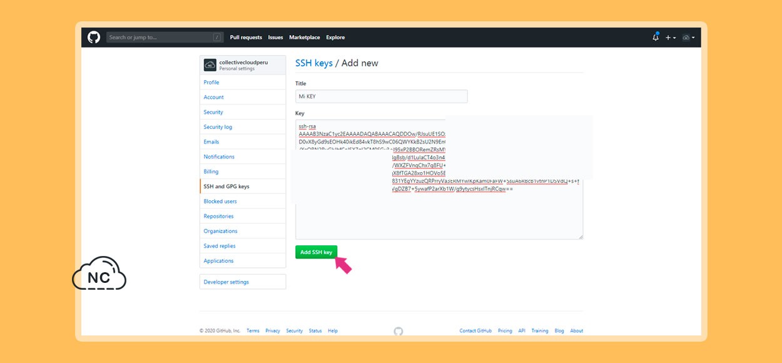
Task: Open Repositories settings
Action: (x=243, y=216)
